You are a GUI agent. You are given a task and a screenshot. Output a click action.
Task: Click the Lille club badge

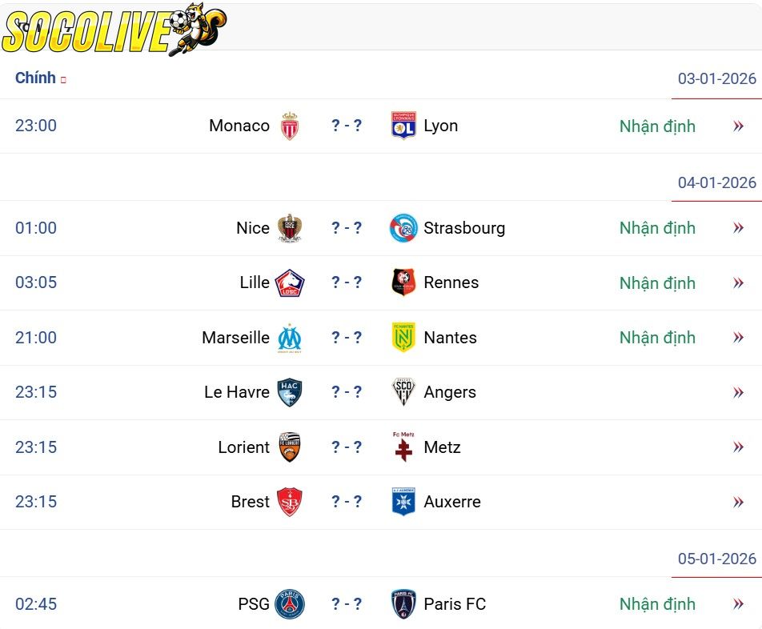290,283
